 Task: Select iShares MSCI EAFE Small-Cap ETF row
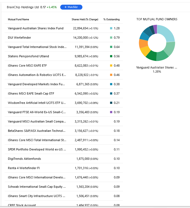pos(64,93)
